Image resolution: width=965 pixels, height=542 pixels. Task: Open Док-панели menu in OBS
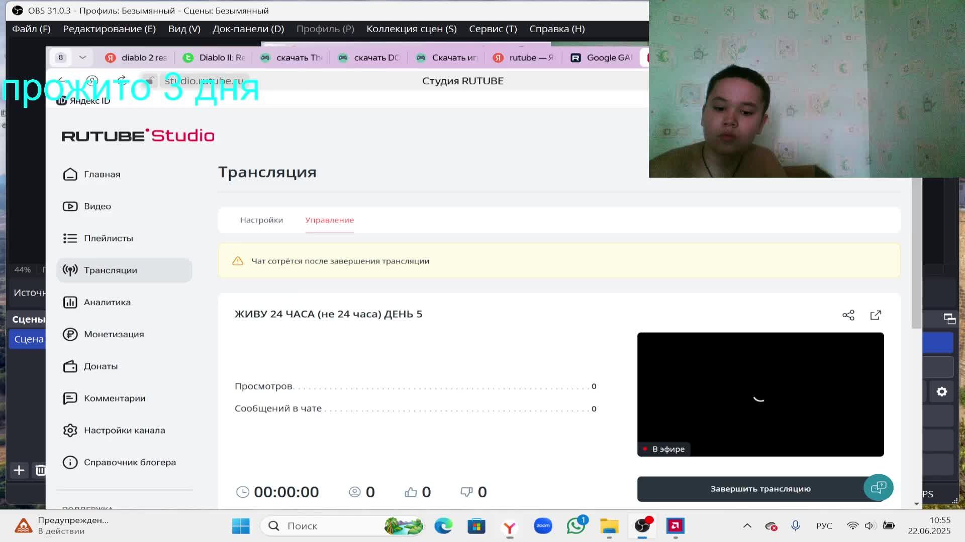pos(248,29)
